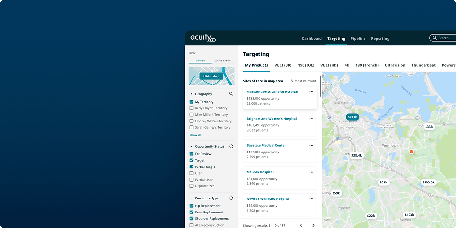456x228 pixels.
Task: Open Massachusetts General Hospital link
Action: (x=272, y=92)
